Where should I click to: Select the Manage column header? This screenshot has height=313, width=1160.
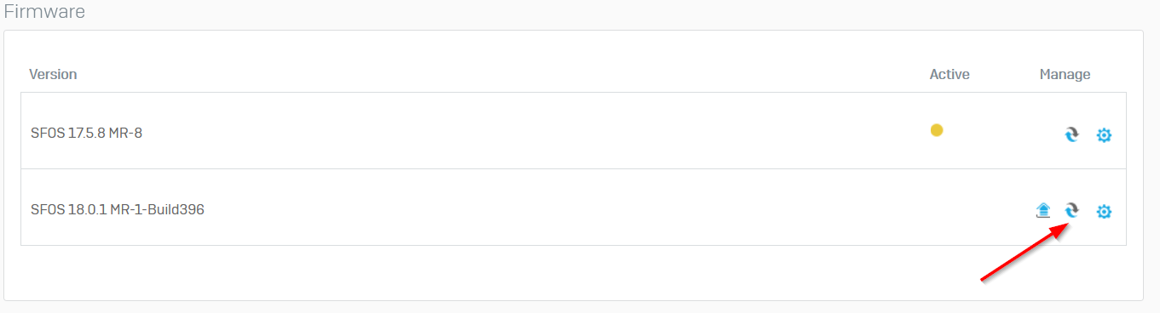[x=1065, y=74]
